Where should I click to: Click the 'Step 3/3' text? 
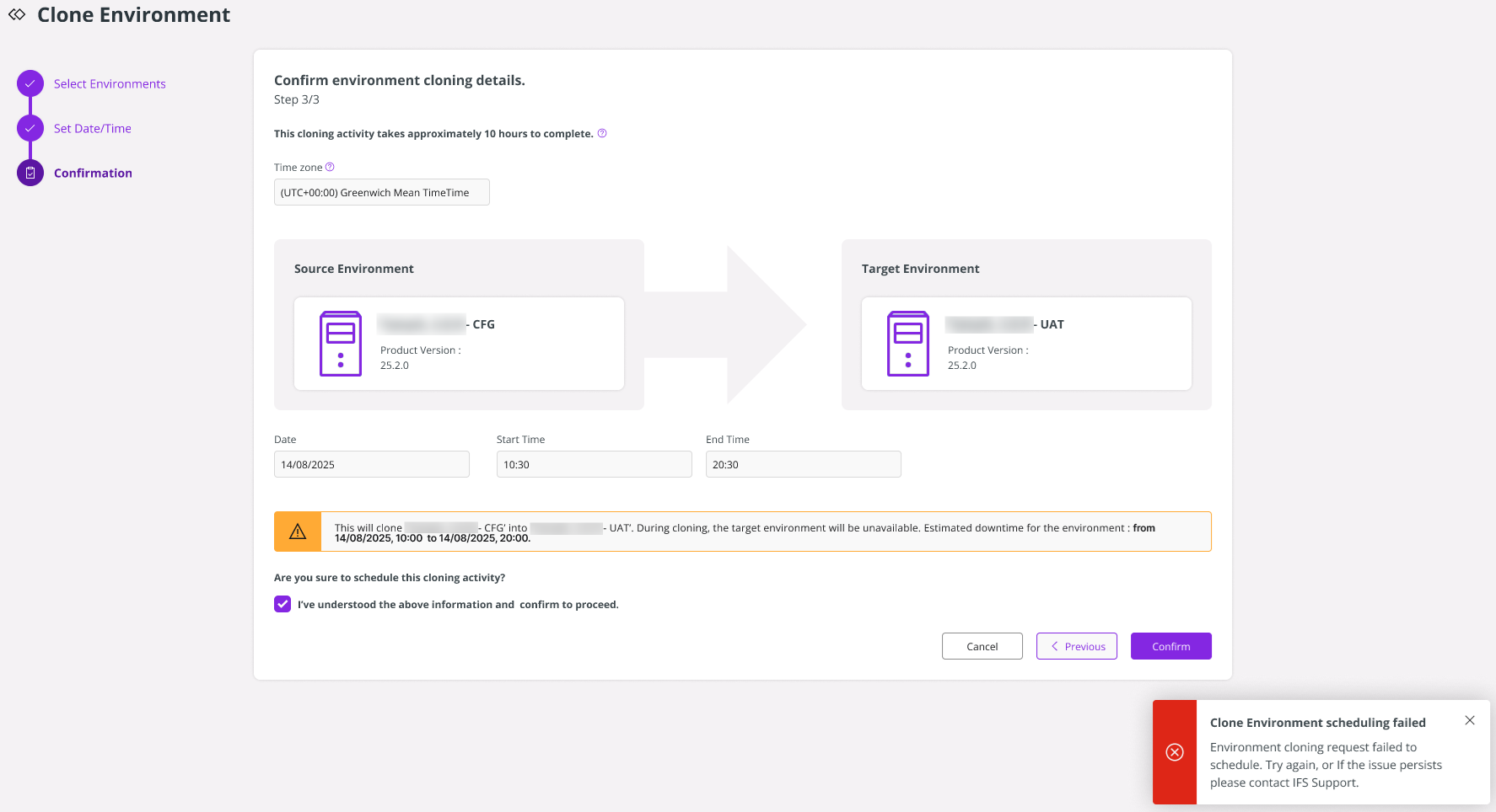pos(297,99)
